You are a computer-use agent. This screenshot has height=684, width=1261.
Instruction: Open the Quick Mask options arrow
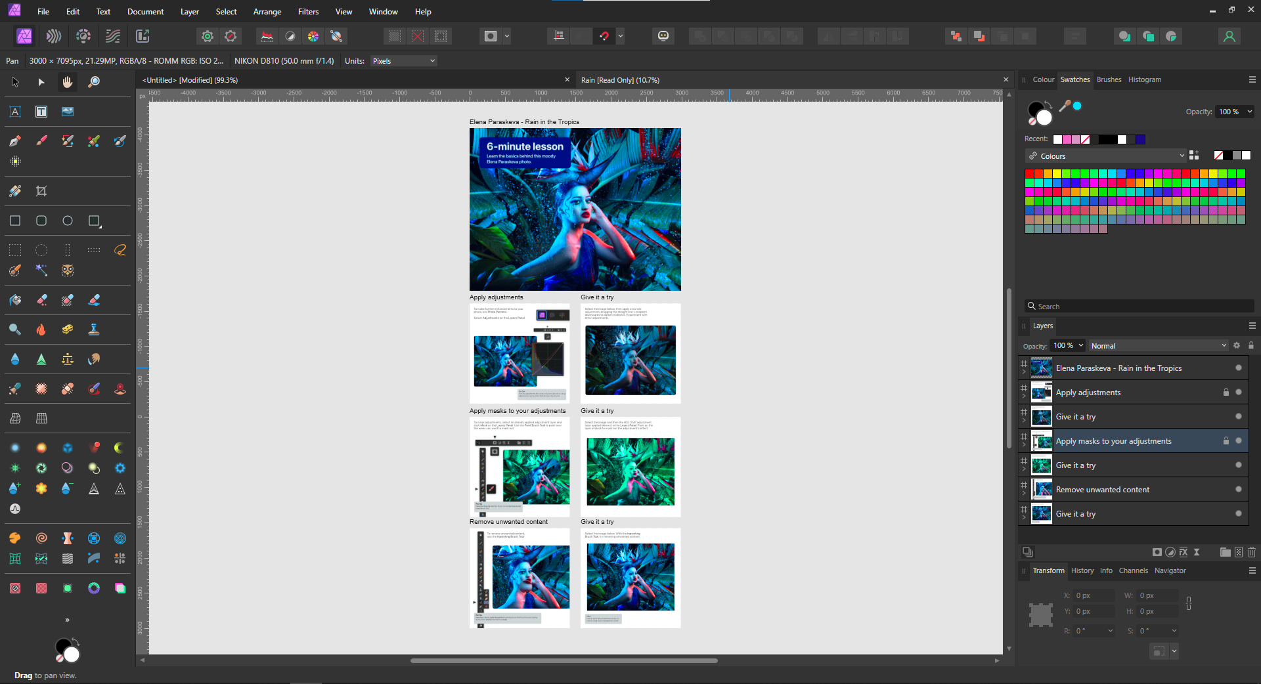tap(507, 36)
